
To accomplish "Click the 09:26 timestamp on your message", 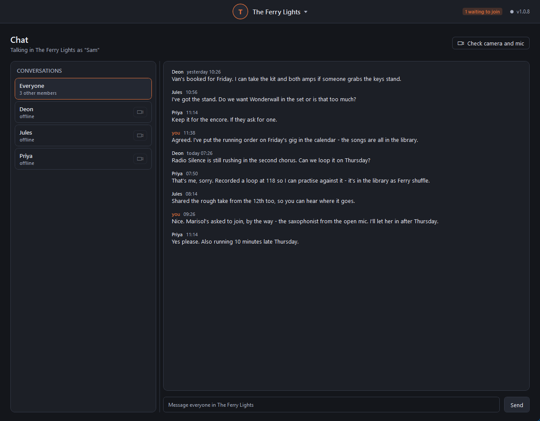I will pyautogui.click(x=189, y=214).
